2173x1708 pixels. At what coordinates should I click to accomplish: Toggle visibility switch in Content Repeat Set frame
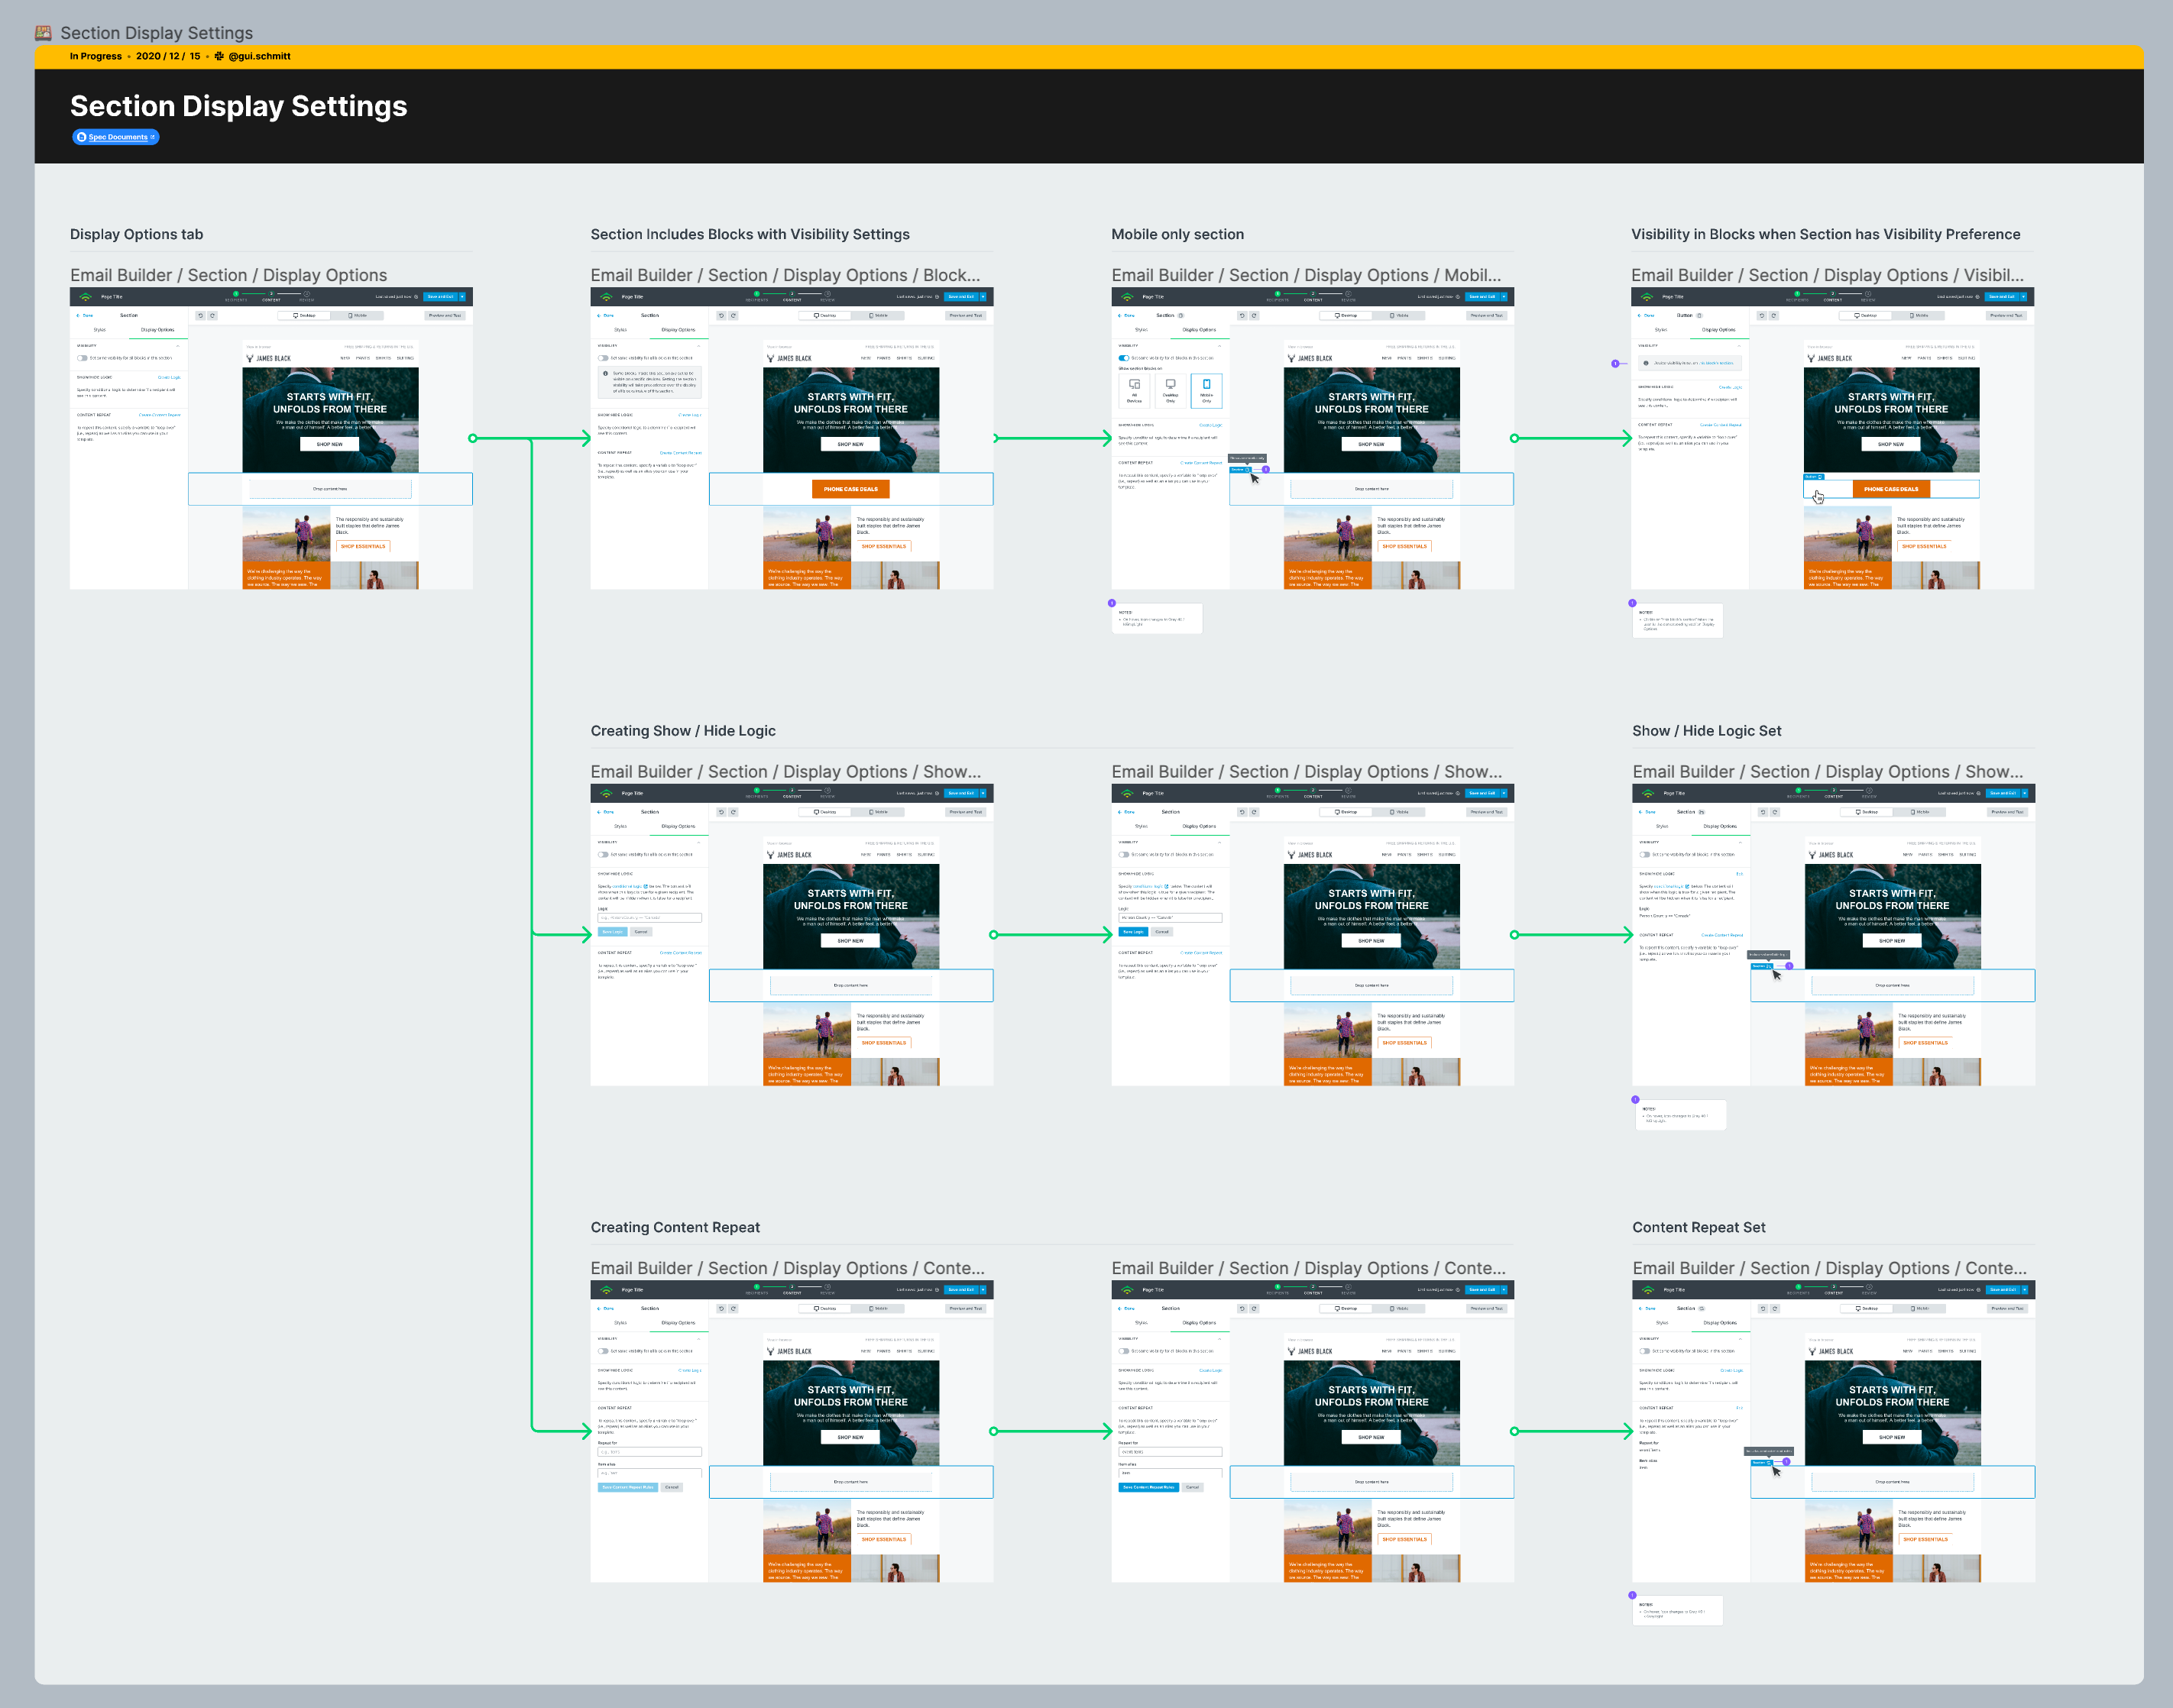pos(1645,1351)
